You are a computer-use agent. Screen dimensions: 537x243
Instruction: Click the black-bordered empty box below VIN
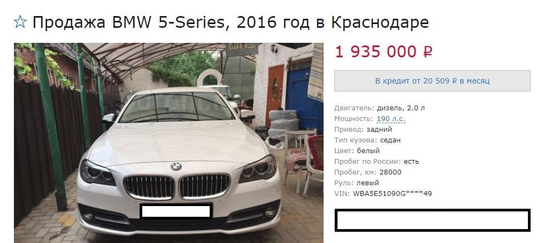click(432, 219)
